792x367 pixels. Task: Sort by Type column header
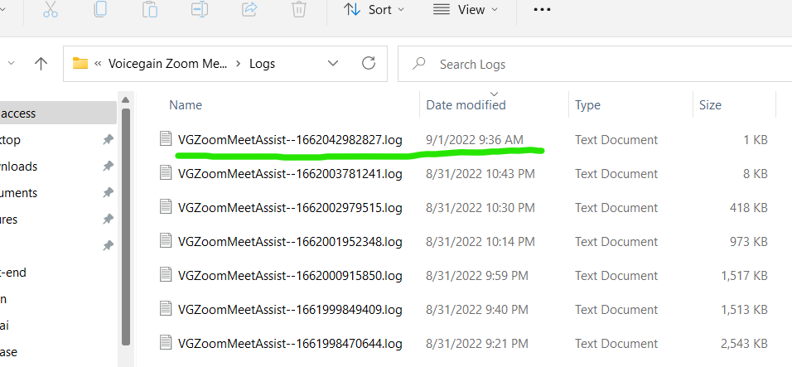[587, 105]
